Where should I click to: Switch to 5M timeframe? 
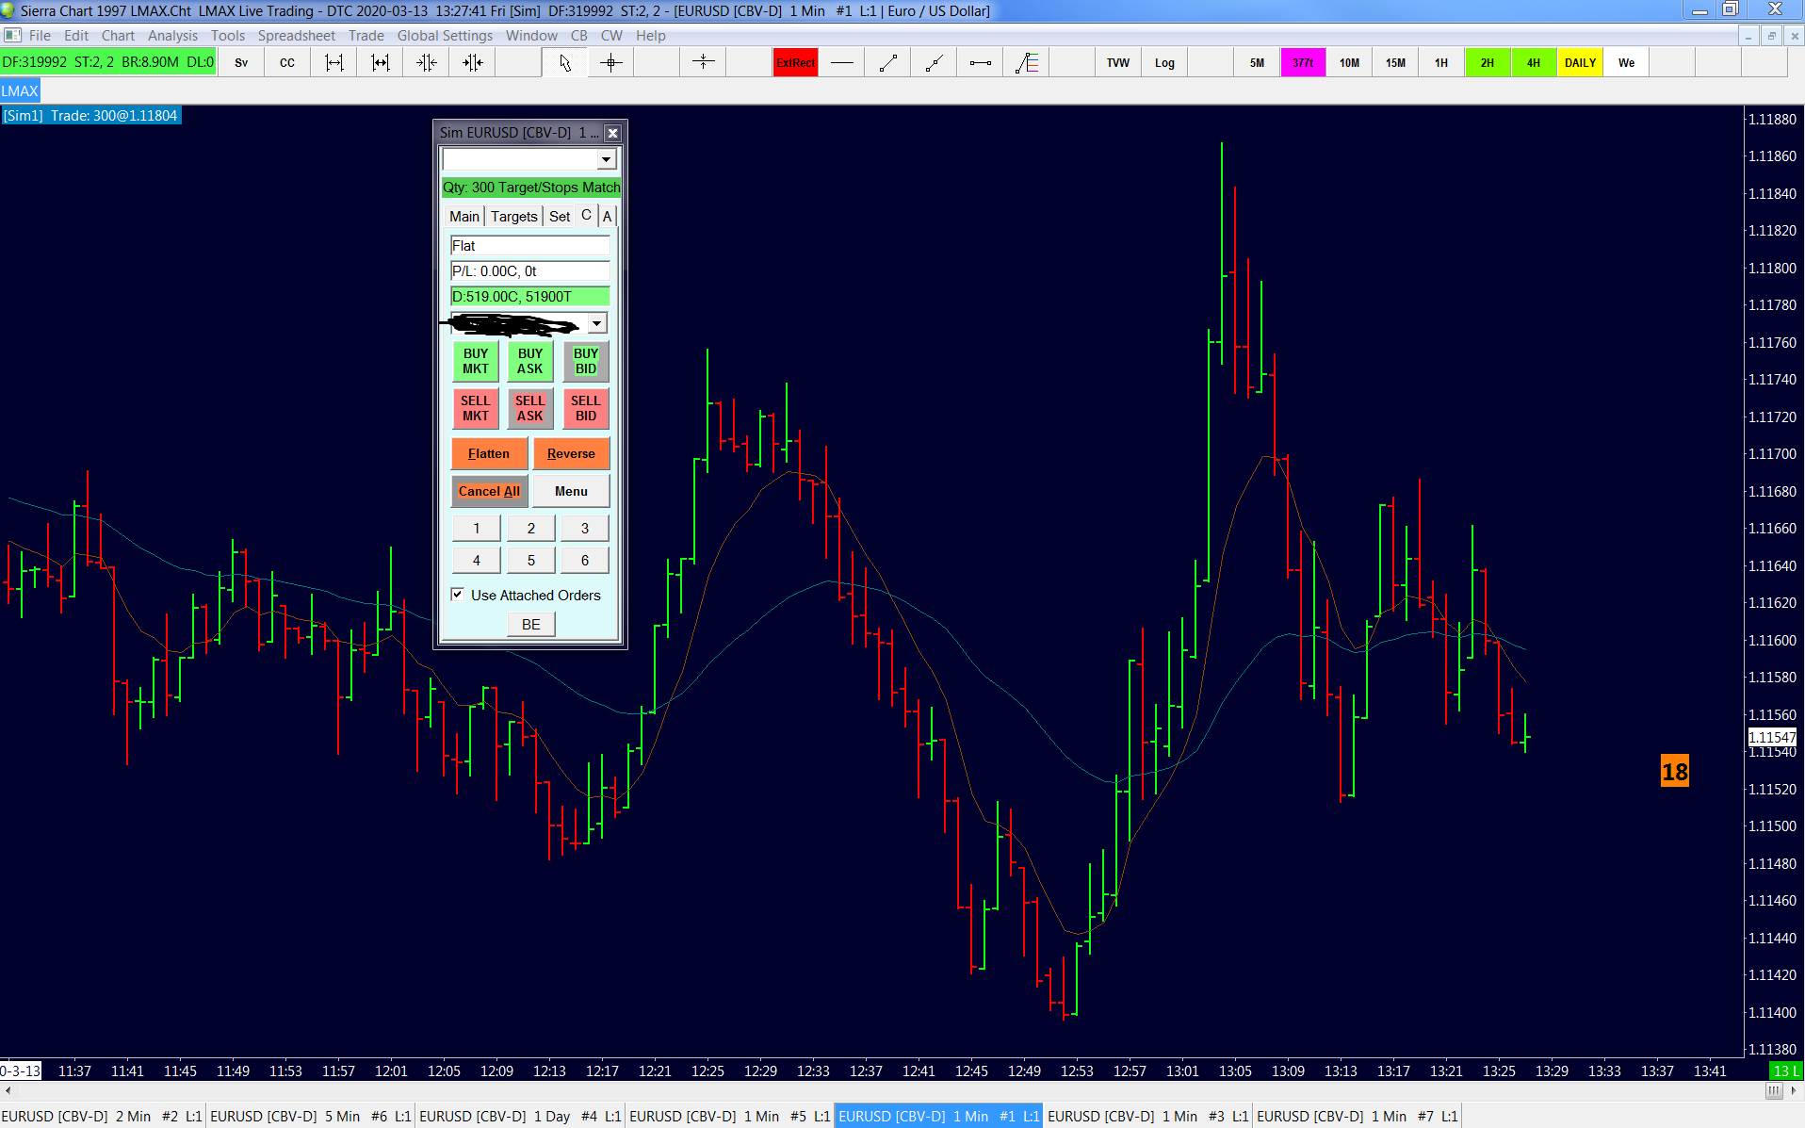(x=1257, y=63)
